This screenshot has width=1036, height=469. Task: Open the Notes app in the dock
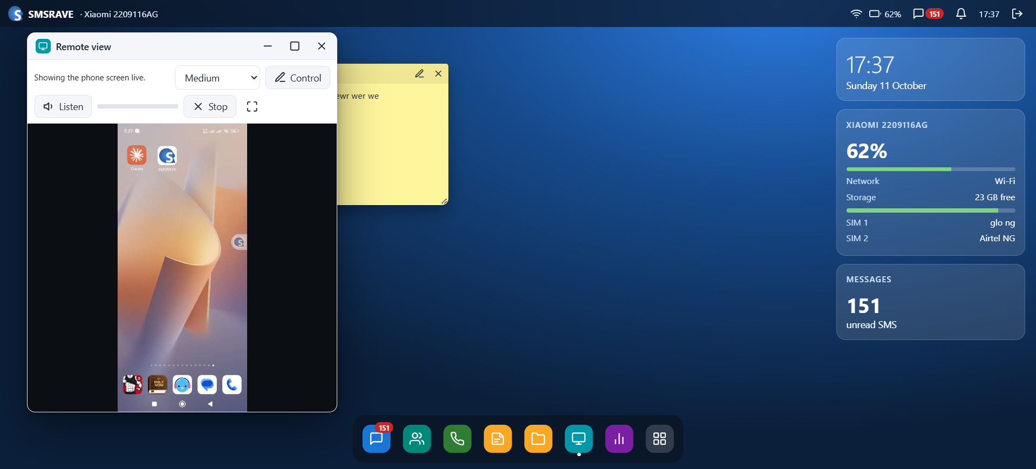[x=497, y=439]
